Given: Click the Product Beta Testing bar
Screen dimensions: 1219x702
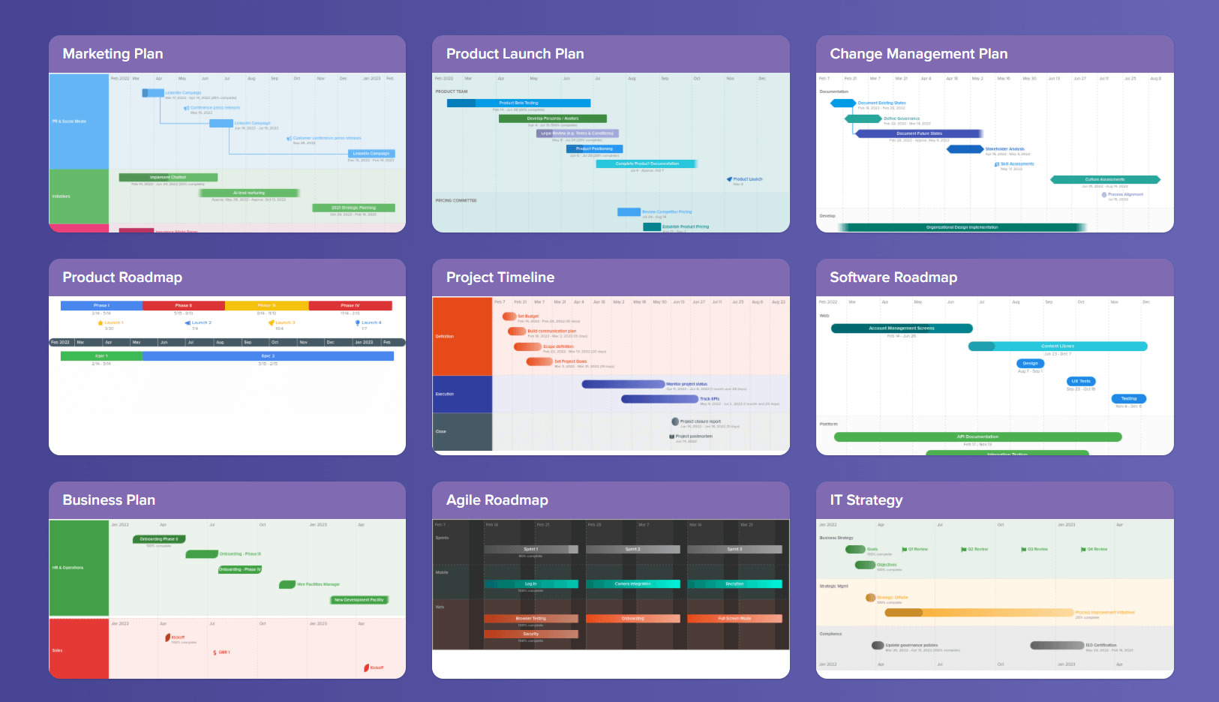Looking at the screenshot, I should tap(519, 103).
